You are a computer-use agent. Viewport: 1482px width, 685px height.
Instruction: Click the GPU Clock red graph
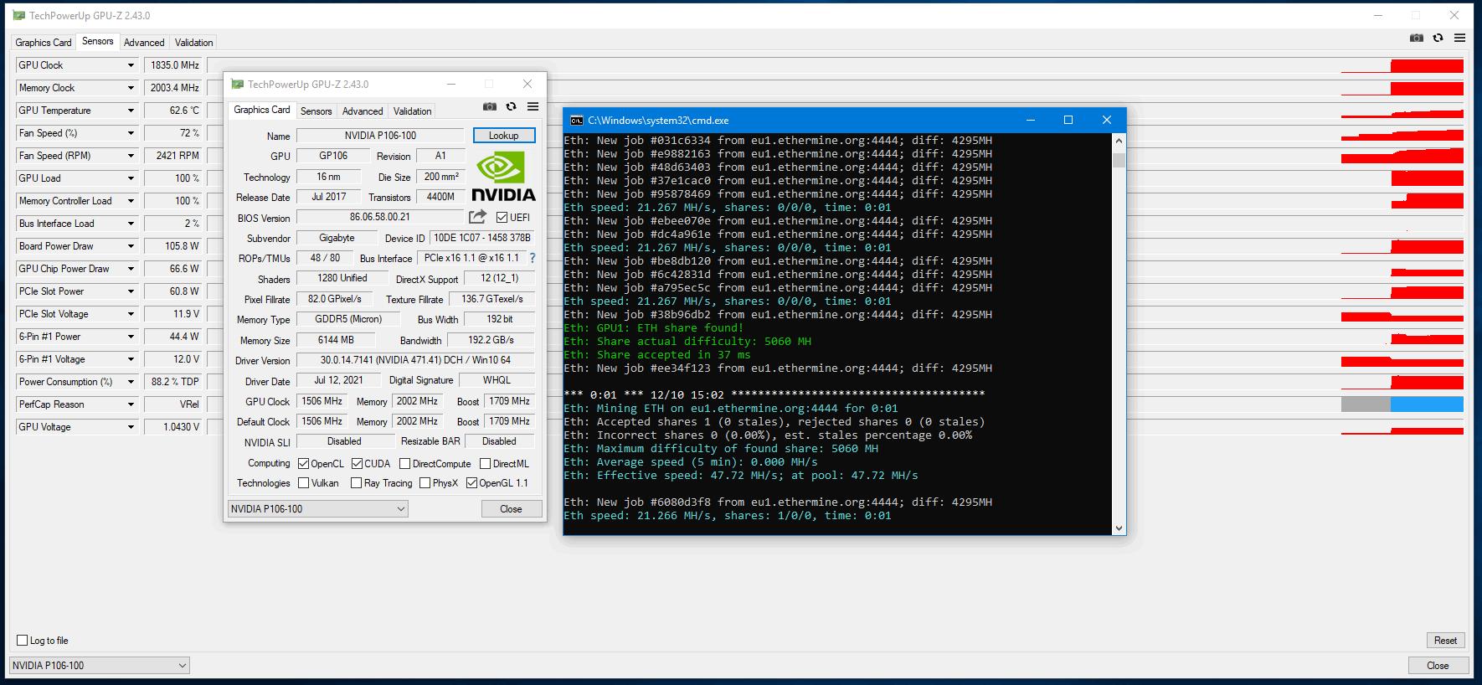coord(1428,65)
